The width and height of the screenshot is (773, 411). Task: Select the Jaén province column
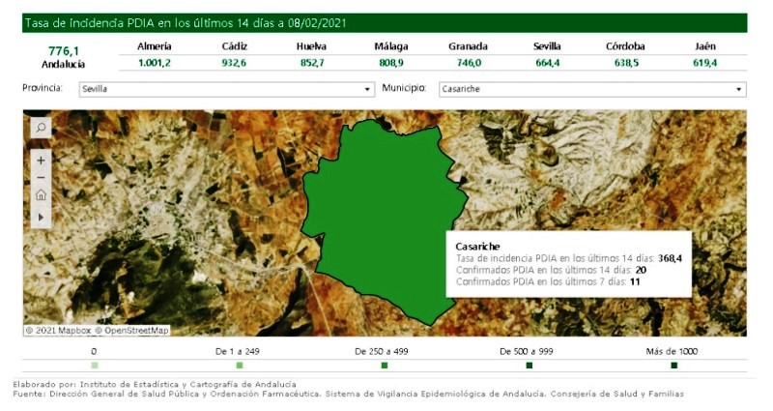click(705, 46)
